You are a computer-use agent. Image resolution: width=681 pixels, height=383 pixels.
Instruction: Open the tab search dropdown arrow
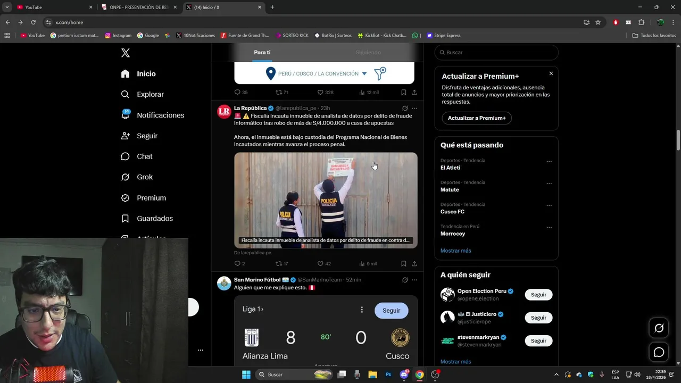tap(7, 7)
